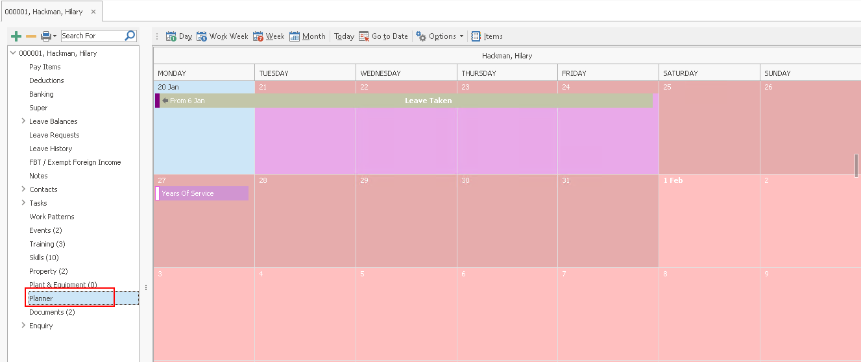861x362 pixels.
Task: Switch calendar to Month view
Action: coord(308,36)
